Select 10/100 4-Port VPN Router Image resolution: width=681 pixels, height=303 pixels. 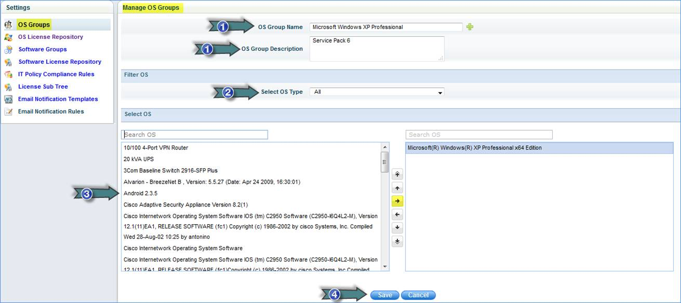click(251, 148)
